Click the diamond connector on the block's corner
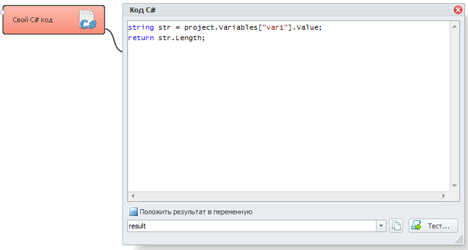The image size is (468, 250). pyautogui.click(x=2, y=12)
